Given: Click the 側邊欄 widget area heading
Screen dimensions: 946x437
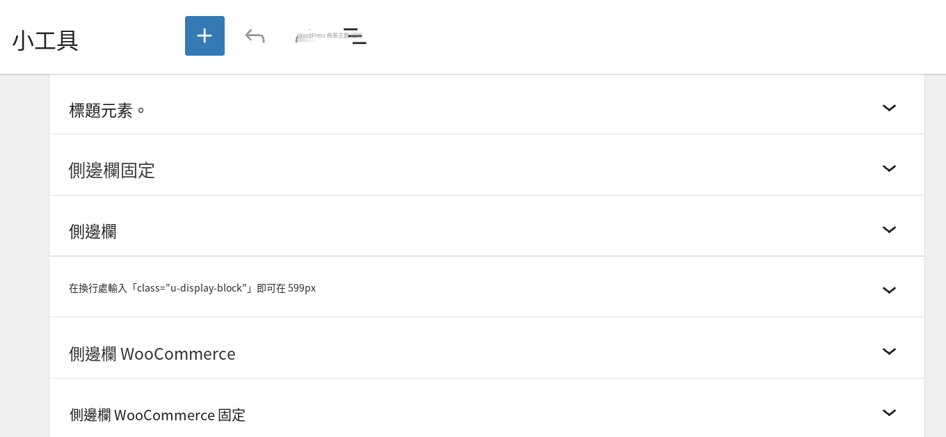Looking at the screenshot, I should click(93, 232).
